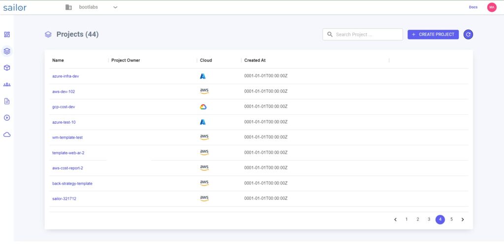Open the play circle icon in sidebar

tap(7, 118)
